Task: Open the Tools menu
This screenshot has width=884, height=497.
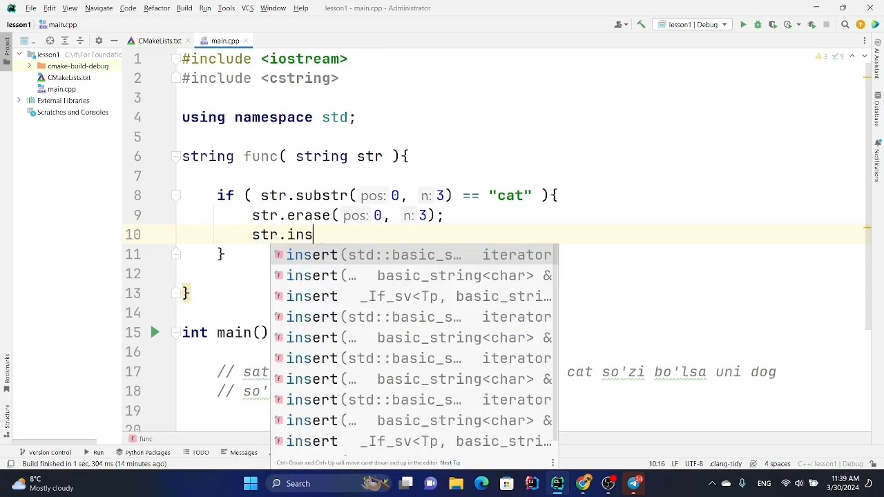Action: [227, 8]
